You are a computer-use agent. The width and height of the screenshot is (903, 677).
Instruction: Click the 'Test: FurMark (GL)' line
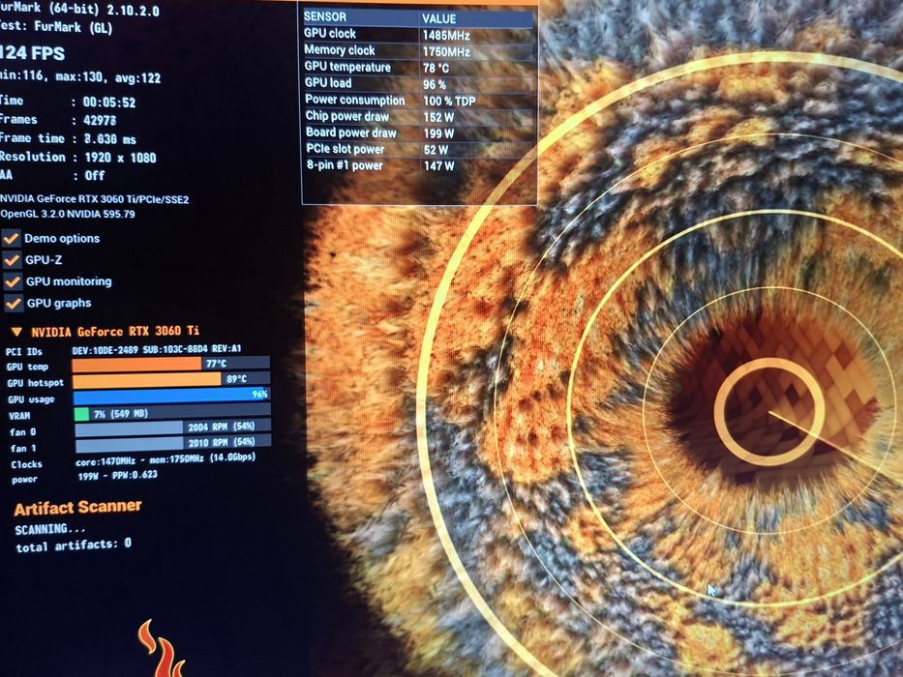pyautogui.click(x=56, y=27)
